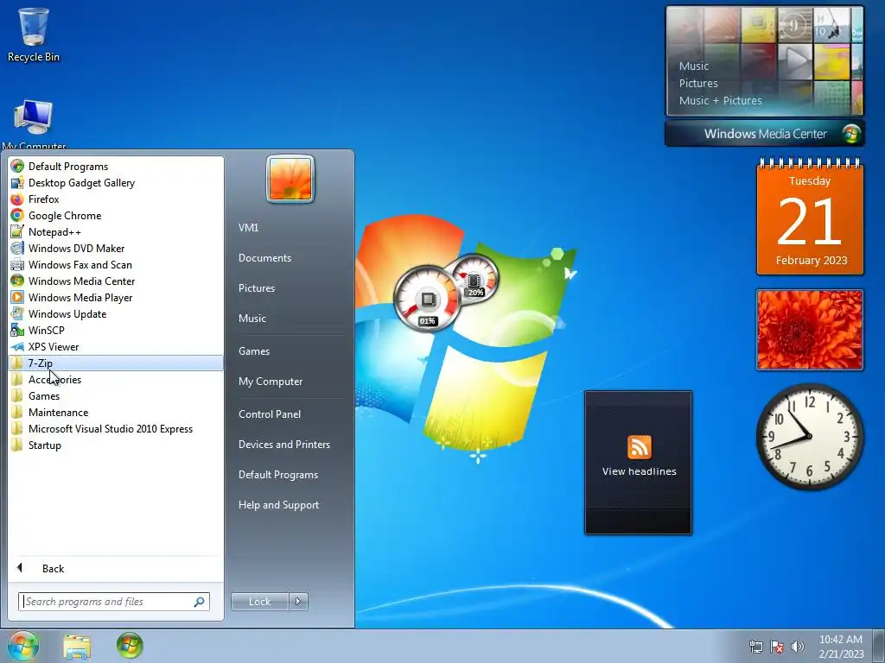Click the Windows Fax and Scan icon

click(x=17, y=264)
